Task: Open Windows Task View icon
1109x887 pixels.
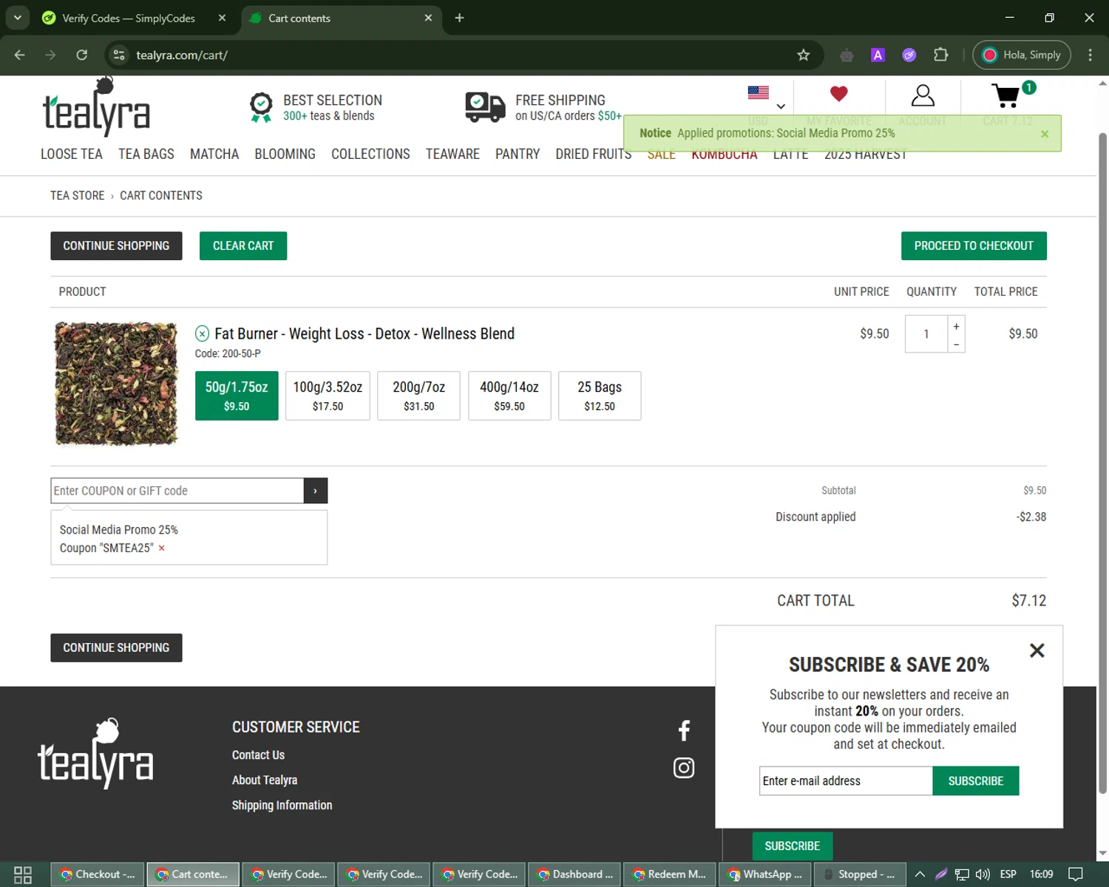Action: pos(23,874)
